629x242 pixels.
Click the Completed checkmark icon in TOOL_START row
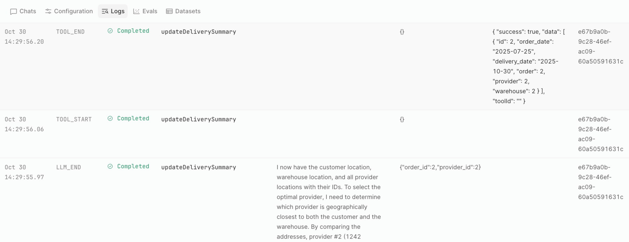click(x=110, y=118)
